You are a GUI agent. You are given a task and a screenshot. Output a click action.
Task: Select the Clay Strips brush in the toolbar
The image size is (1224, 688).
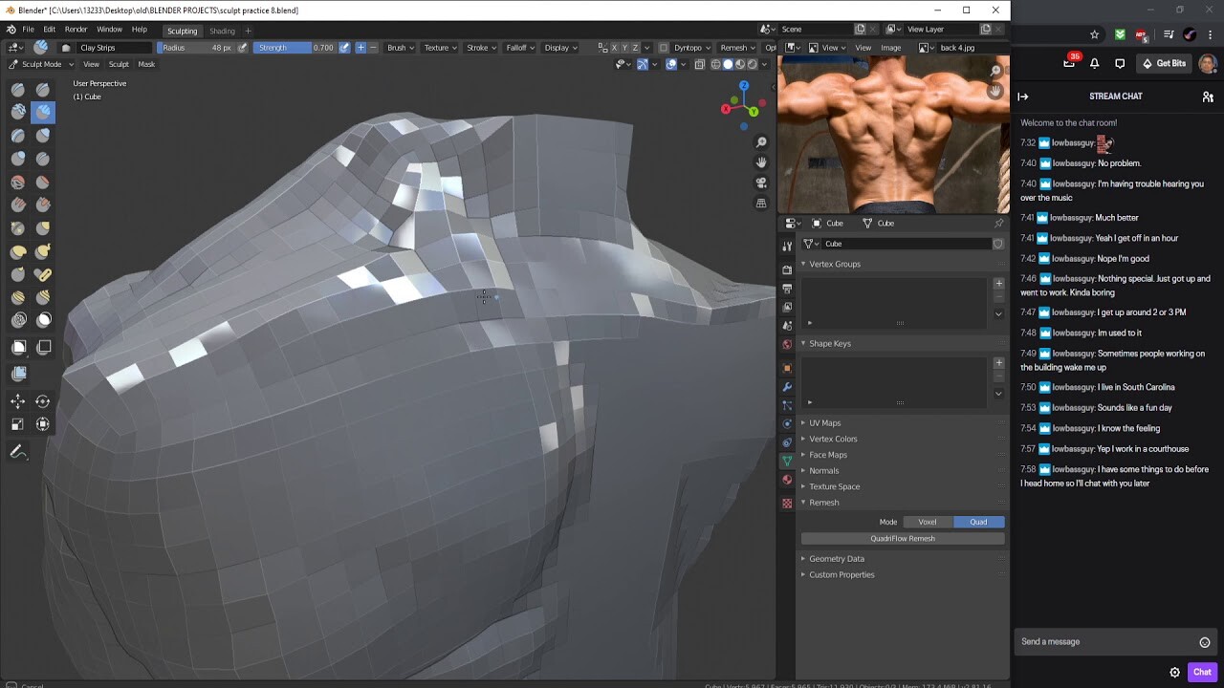[x=42, y=112]
